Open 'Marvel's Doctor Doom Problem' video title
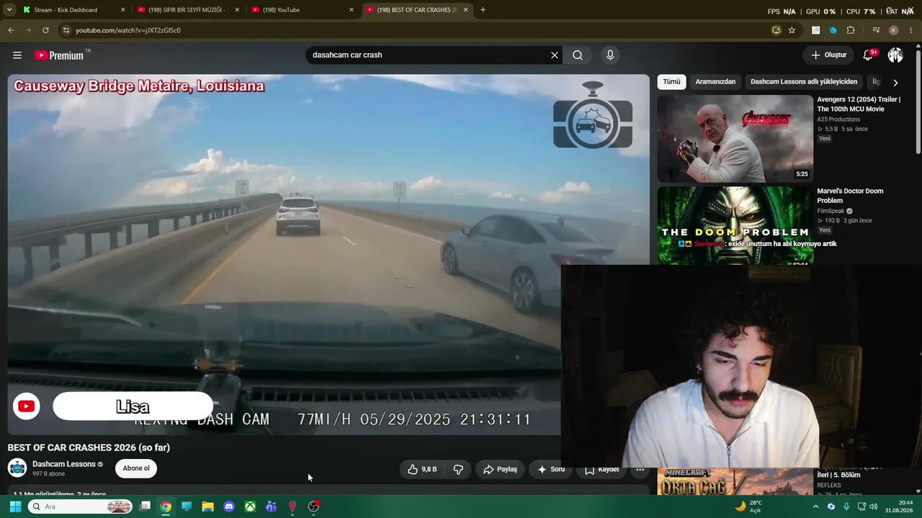Image resolution: width=922 pixels, height=518 pixels. click(x=850, y=196)
